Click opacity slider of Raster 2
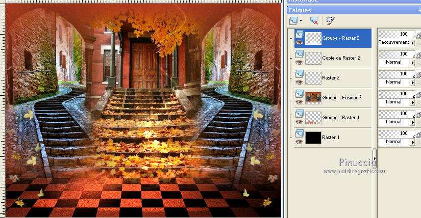The height and width of the screenshot is (218, 421). point(397,74)
